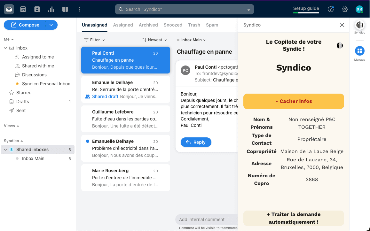Click the Compose button
This screenshot has width=370, height=231.
pos(25,25)
